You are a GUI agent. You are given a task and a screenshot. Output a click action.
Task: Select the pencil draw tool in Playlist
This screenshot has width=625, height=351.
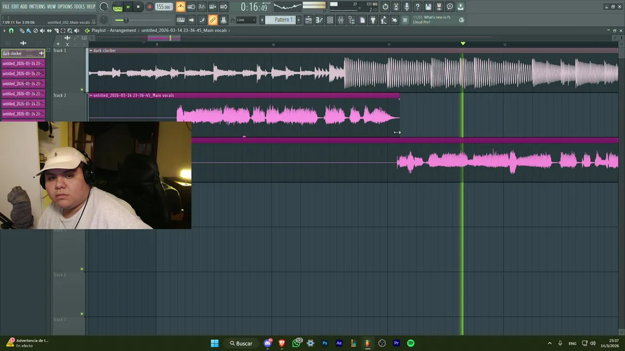tap(21, 31)
